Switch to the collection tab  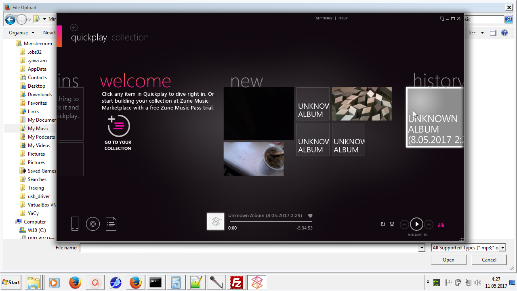click(130, 38)
